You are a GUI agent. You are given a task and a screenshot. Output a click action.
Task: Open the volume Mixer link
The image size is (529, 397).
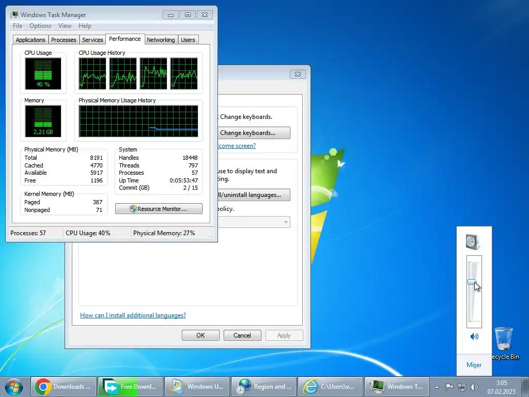474,364
